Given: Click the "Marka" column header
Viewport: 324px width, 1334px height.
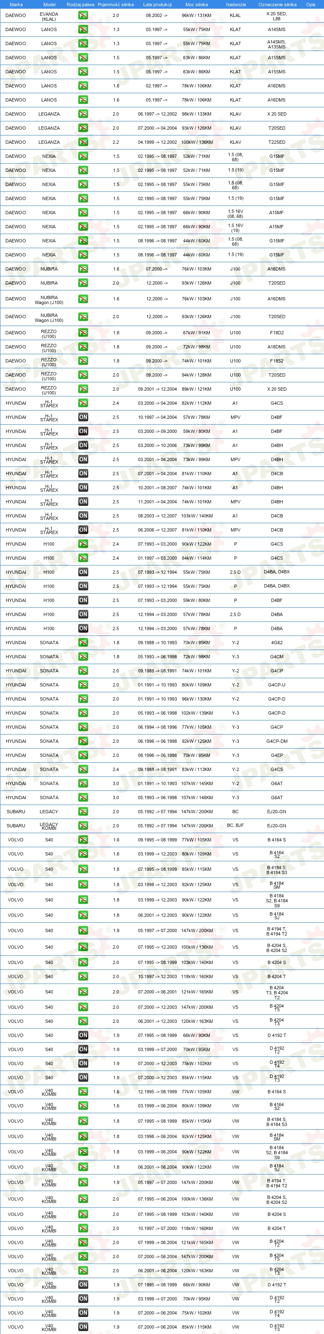Looking at the screenshot, I should tap(16, 5).
